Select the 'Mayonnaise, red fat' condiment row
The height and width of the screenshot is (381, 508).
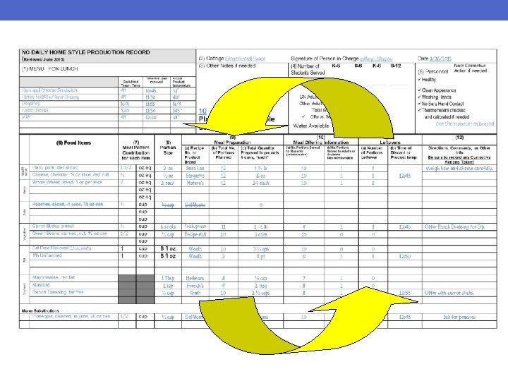54,277
